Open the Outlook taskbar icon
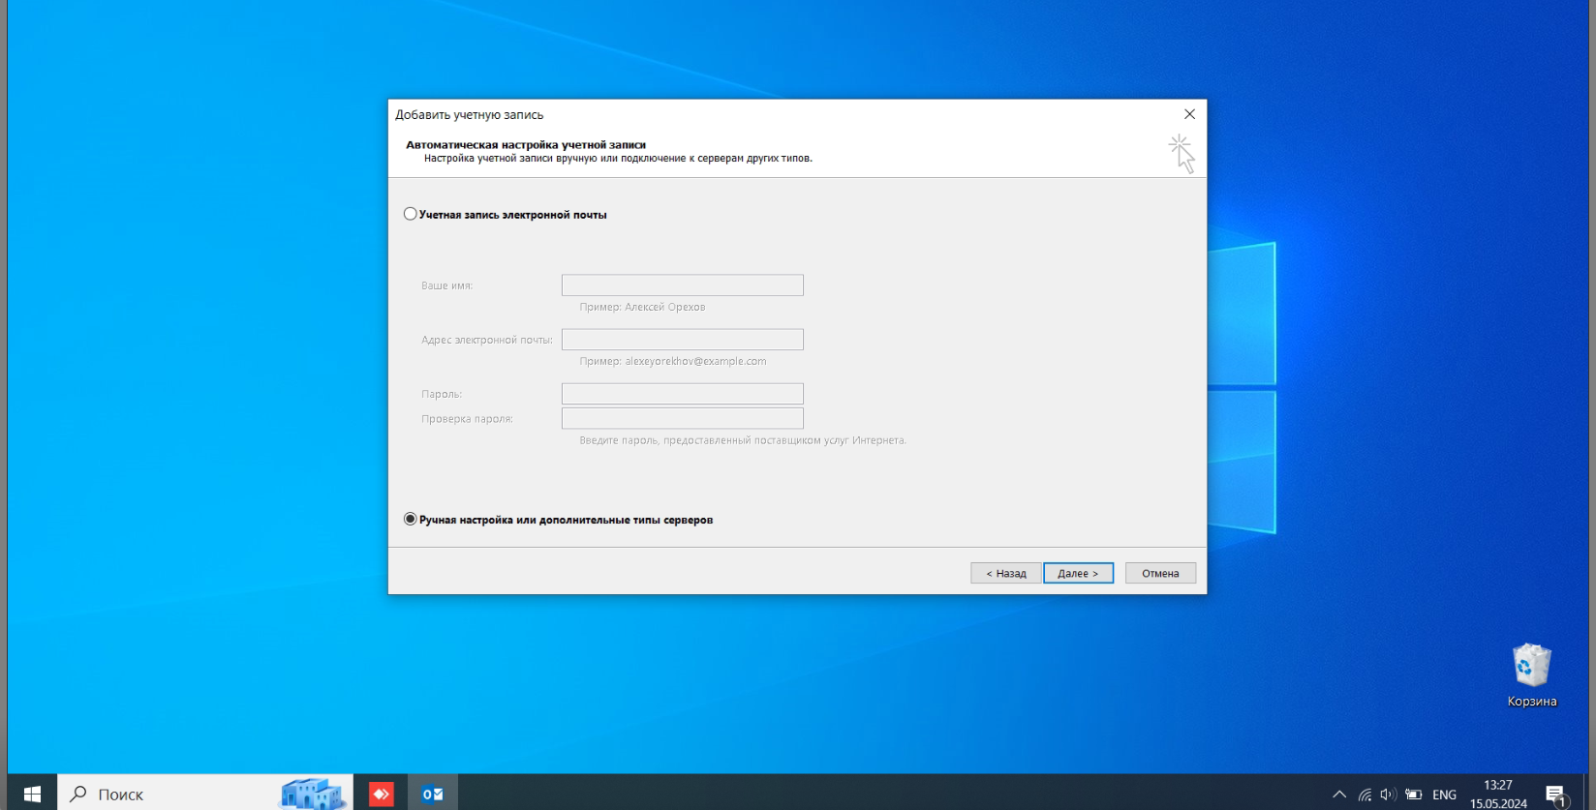This screenshot has height=810, width=1596. 432,794
